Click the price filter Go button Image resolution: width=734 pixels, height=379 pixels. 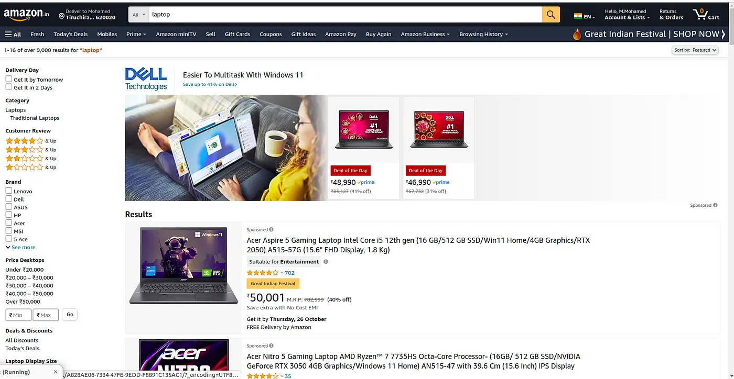(70, 315)
